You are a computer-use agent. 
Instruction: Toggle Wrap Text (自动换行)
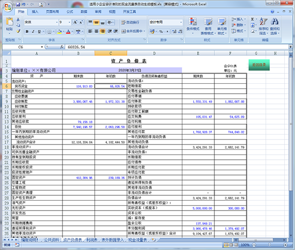pos(130,22)
